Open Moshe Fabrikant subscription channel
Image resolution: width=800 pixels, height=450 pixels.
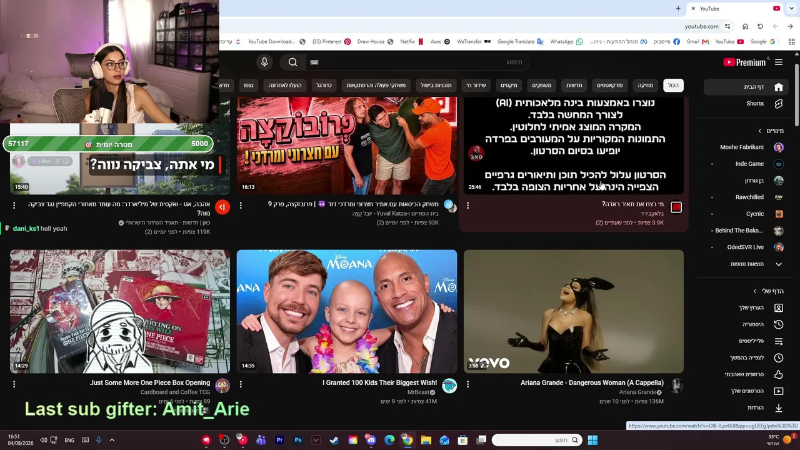[x=747, y=147]
